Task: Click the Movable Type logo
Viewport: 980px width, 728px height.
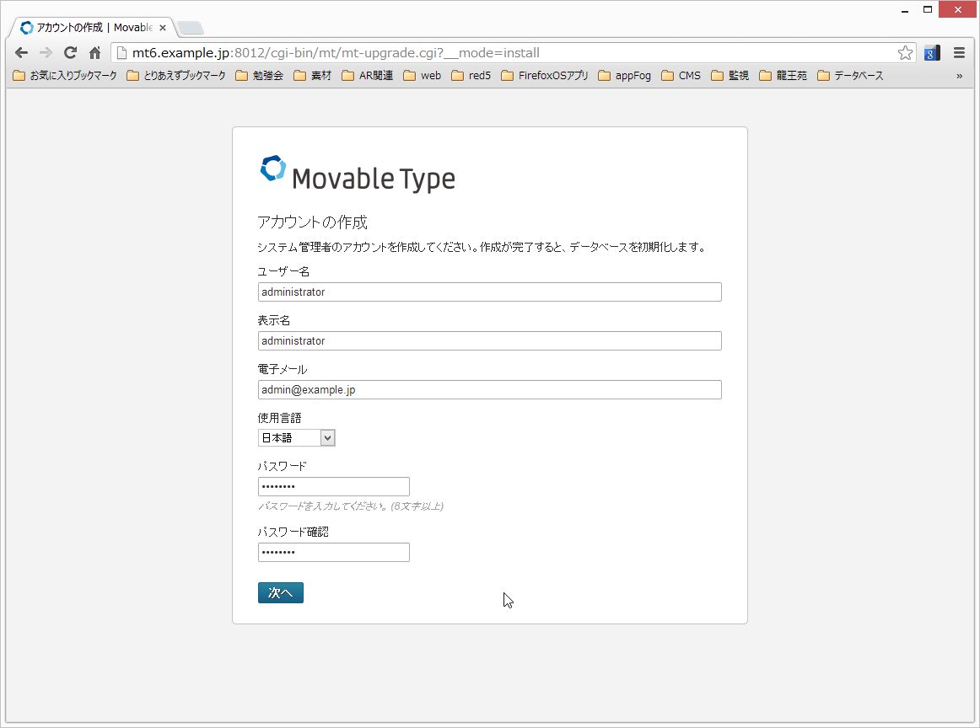Action: [x=358, y=174]
